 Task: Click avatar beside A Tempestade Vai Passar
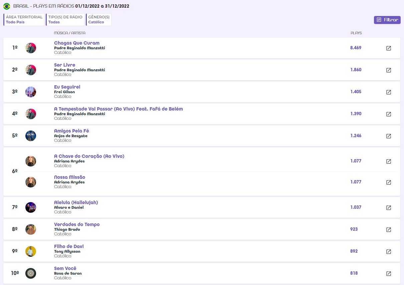[31, 114]
